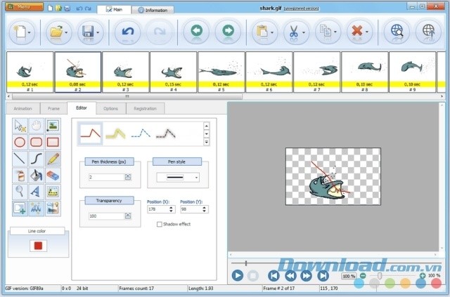450x297 pixels.
Task: Click the zoom slider near 100 %
Action: 380,276
